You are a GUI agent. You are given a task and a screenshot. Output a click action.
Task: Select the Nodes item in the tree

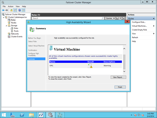coord(13,23)
